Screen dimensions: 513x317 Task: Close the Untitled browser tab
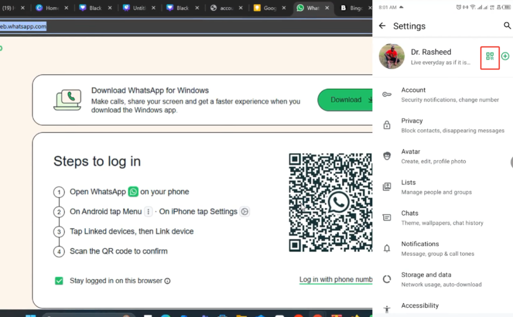coord(153,8)
